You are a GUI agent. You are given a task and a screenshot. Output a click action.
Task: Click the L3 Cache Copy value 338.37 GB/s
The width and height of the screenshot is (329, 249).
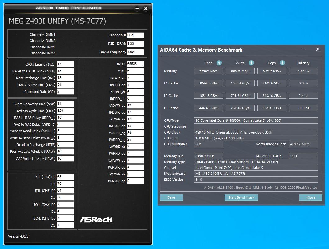(272, 108)
